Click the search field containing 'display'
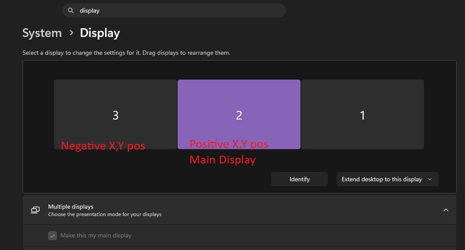The width and height of the screenshot is (465, 250). (174, 10)
